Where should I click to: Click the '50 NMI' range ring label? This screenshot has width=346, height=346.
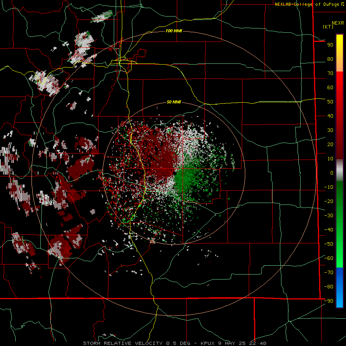[x=174, y=102]
